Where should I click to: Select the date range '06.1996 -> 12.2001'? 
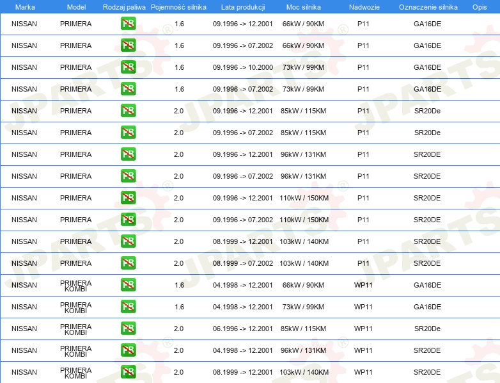click(243, 329)
